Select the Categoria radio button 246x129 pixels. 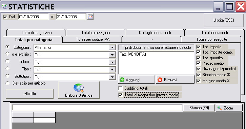coord(7,47)
